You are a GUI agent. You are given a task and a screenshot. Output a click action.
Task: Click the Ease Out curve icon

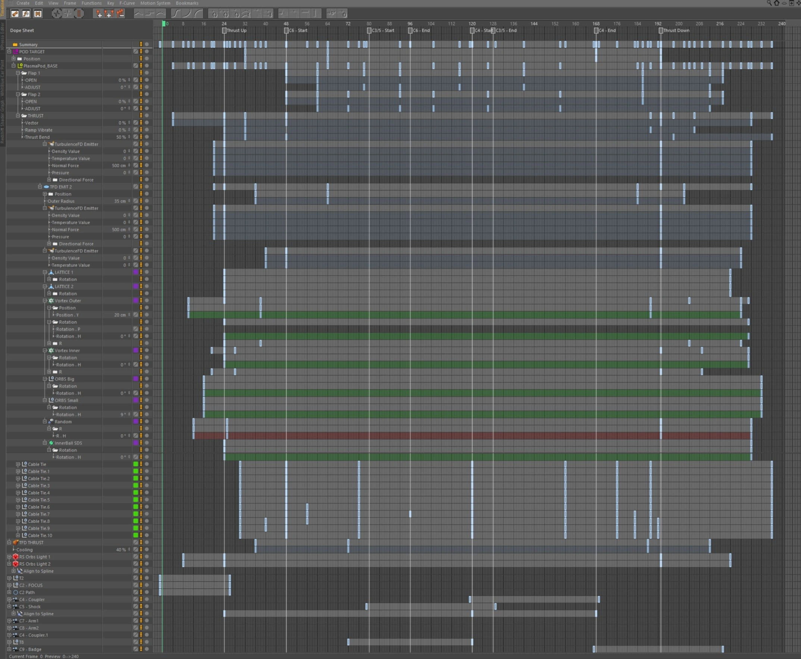[x=198, y=14]
